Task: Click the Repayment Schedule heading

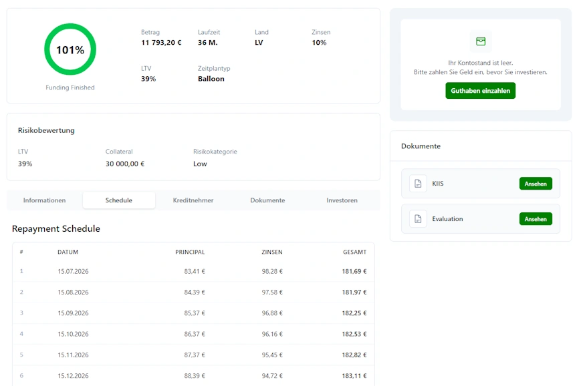Action: [56, 228]
